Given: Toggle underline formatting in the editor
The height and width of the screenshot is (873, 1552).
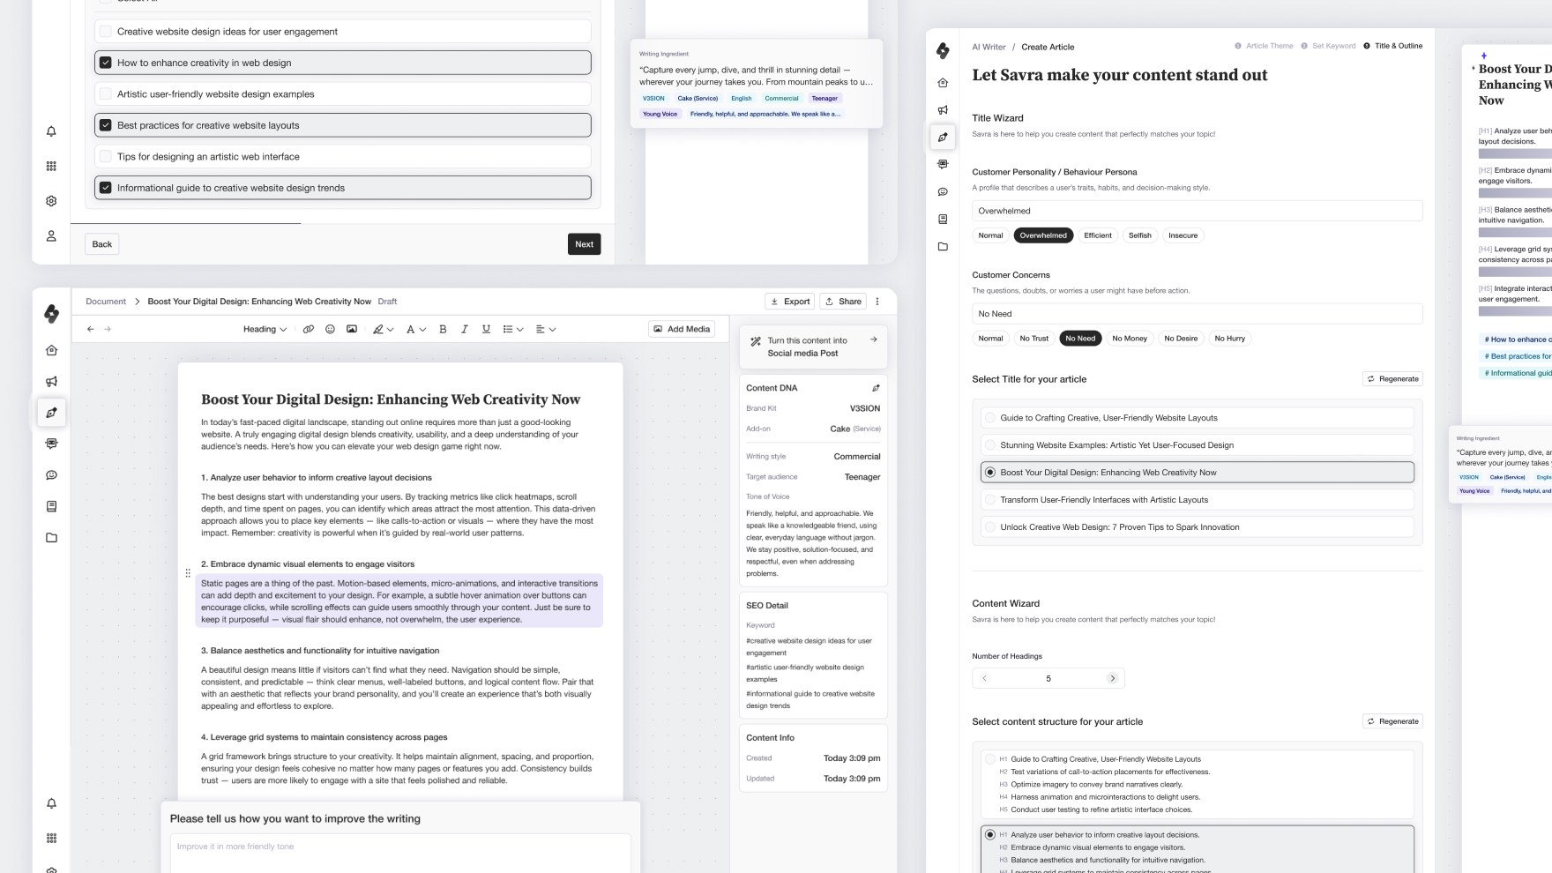Looking at the screenshot, I should pos(486,329).
